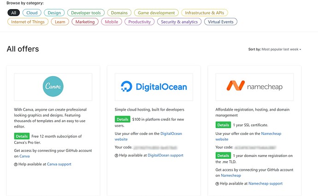Click the Learn category pill
318x196 pixels.
tap(60, 22)
